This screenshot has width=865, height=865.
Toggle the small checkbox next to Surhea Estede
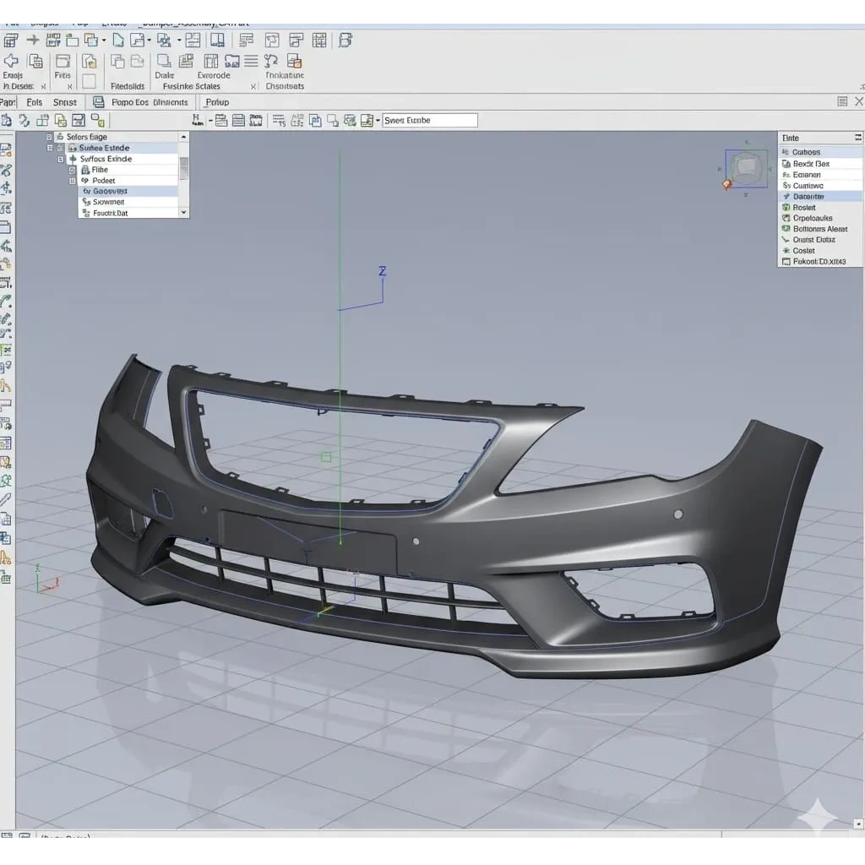pos(60,148)
